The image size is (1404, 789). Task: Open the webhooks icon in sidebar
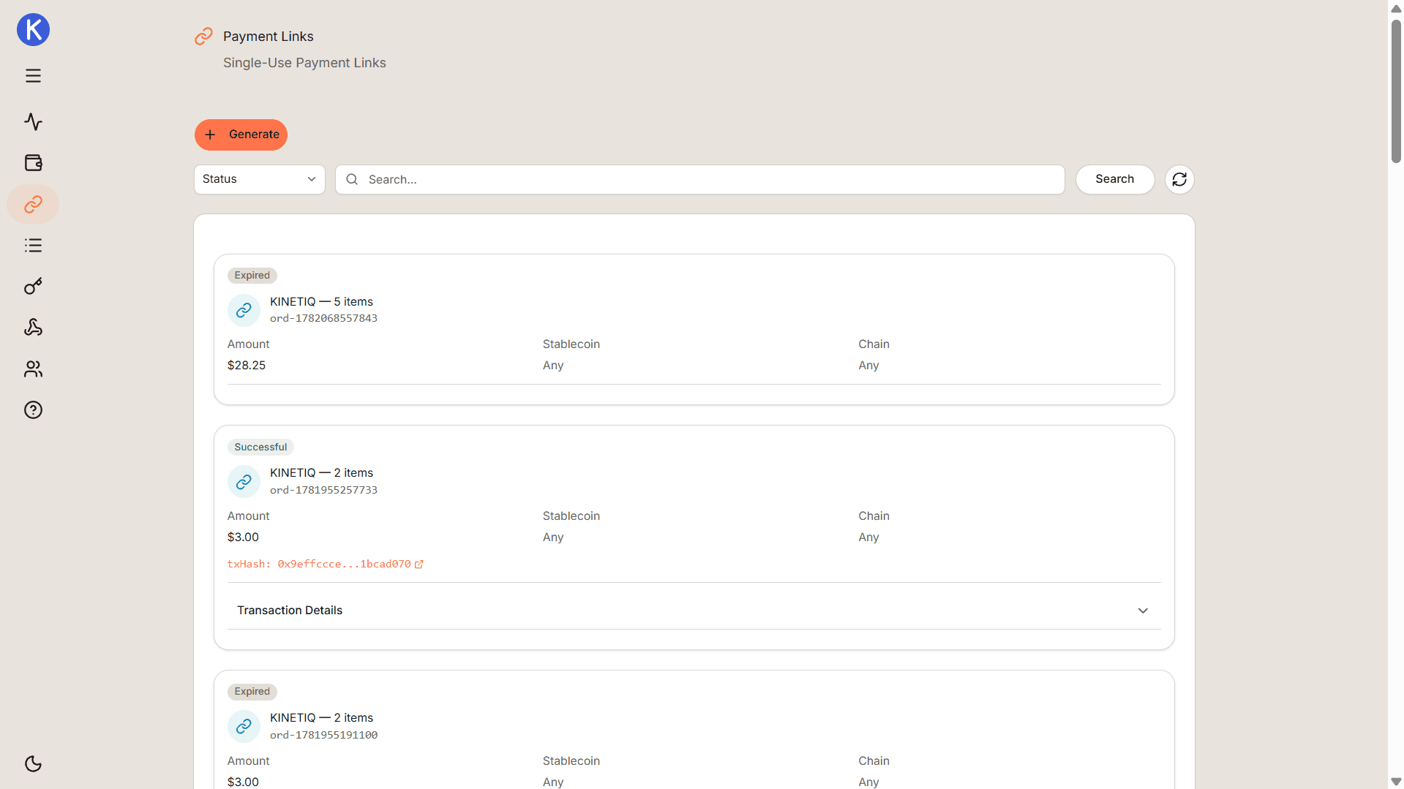coord(33,327)
